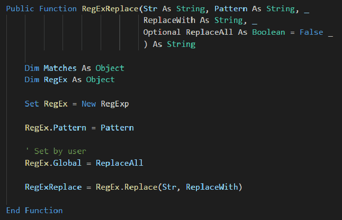Viewport: 342px width, 220px height.
Task: Click the RegExReplace function name in declaration
Action: [x=110, y=9]
